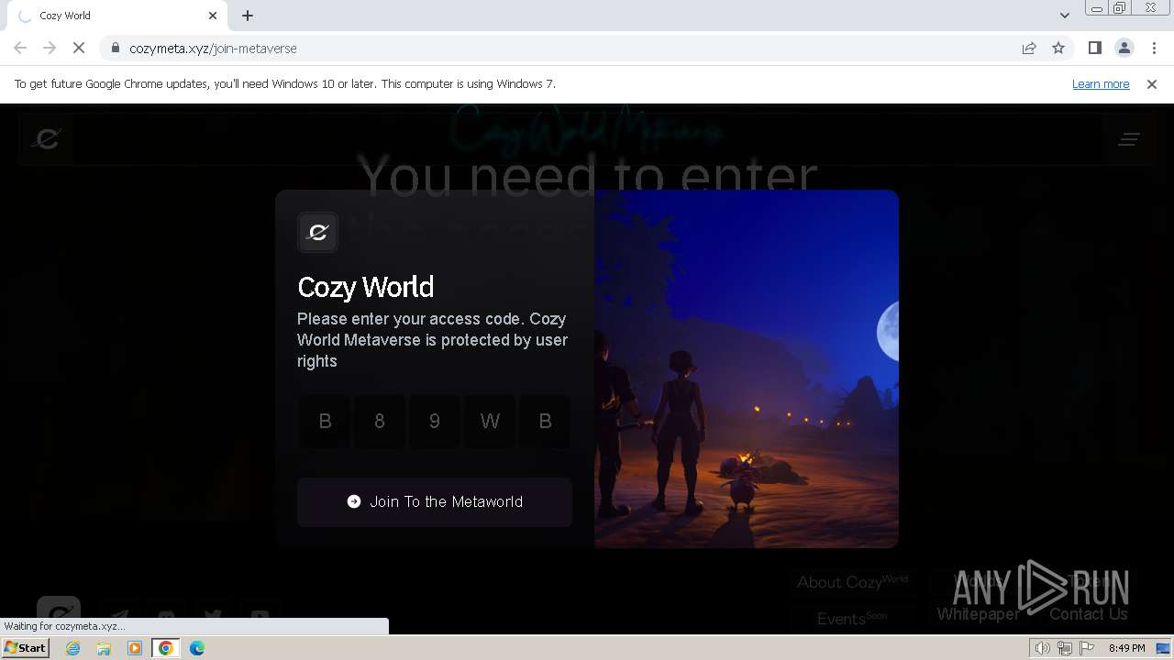Click the taskbar clock 8:49 PM
1174x660 pixels.
pyautogui.click(x=1126, y=648)
